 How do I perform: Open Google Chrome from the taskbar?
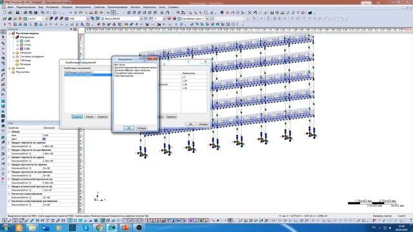(99, 227)
